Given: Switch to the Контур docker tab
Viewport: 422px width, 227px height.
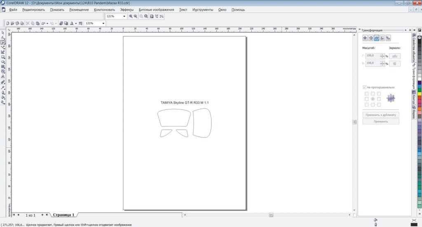Looking at the screenshot, I should pyautogui.click(x=413, y=97).
